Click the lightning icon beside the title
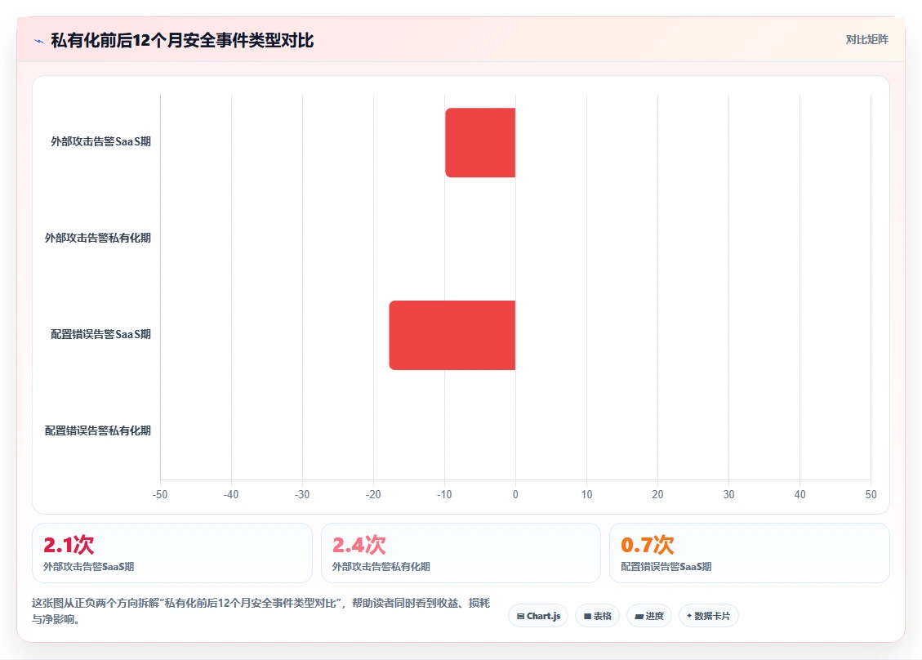The height and width of the screenshot is (660, 922). (39, 41)
